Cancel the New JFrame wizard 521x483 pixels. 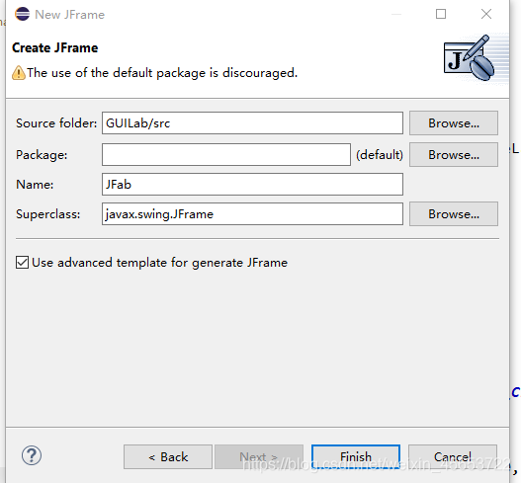(x=453, y=456)
